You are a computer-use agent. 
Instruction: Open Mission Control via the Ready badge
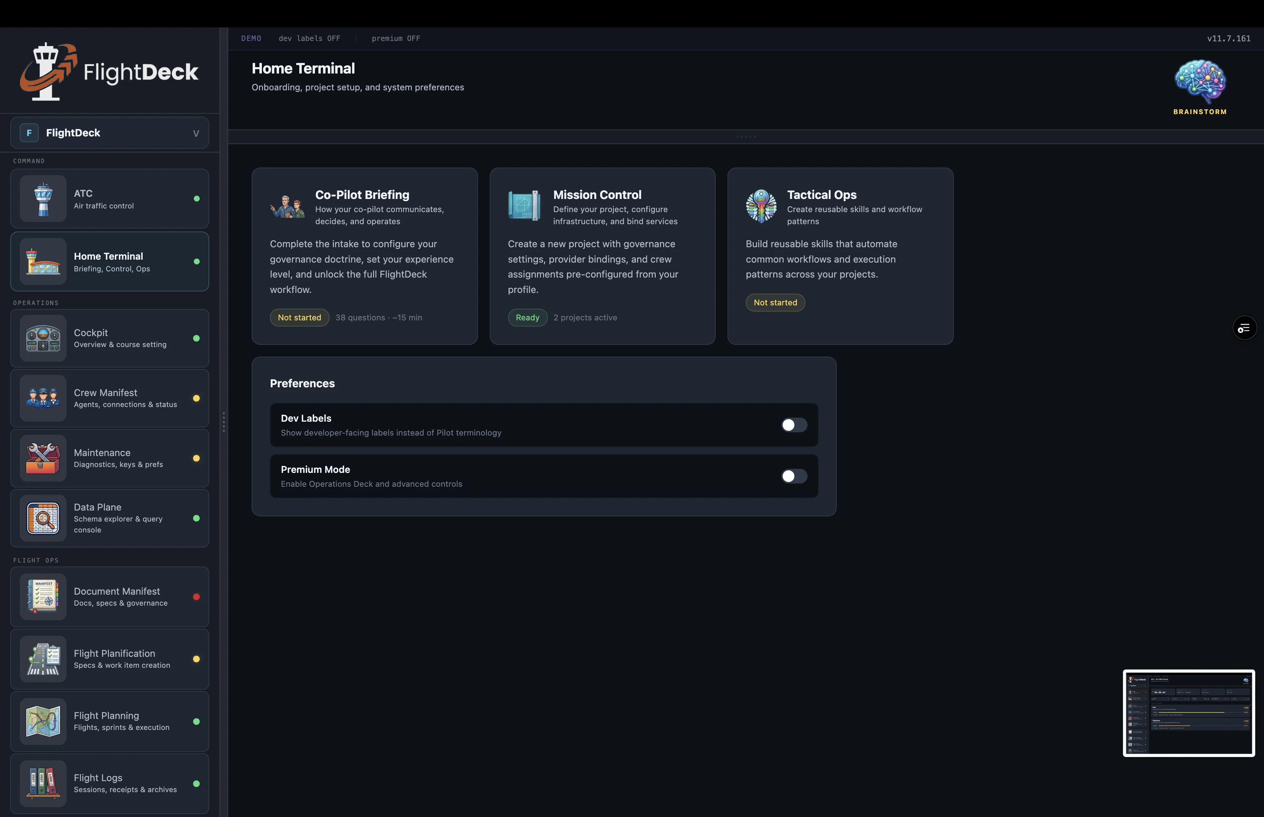(527, 317)
